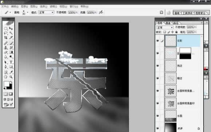
Task: Select the Elliptical Marquee tool
Action: (5, 28)
